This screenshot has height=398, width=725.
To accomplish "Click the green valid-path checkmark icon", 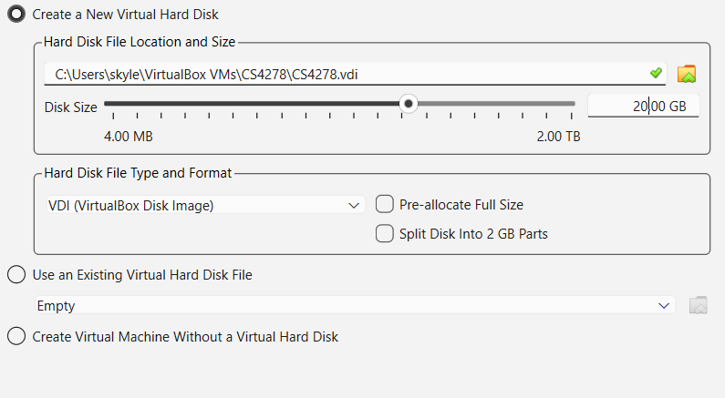I will (x=655, y=73).
